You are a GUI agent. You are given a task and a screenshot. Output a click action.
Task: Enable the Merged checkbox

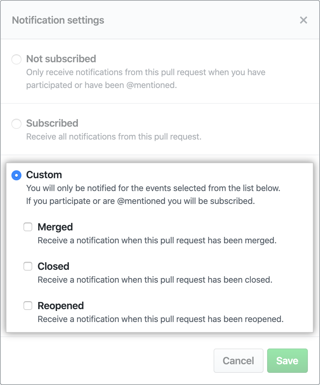pyautogui.click(x=28, y=227)
